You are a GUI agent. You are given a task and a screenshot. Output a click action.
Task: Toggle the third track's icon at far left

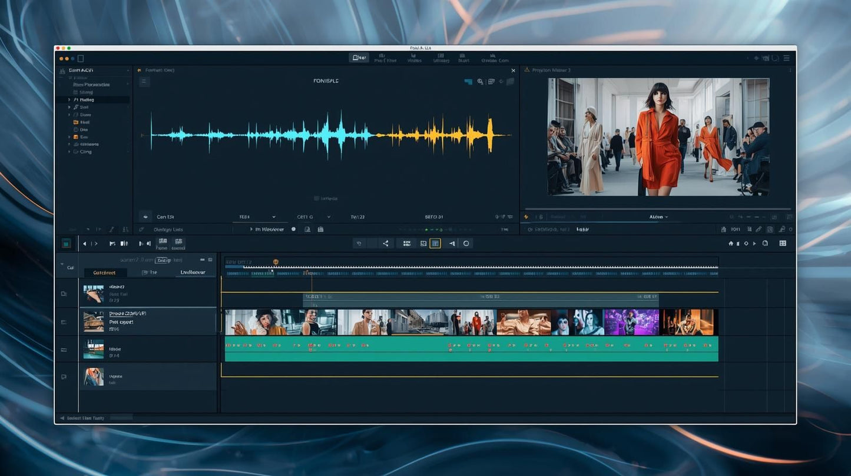64,349
